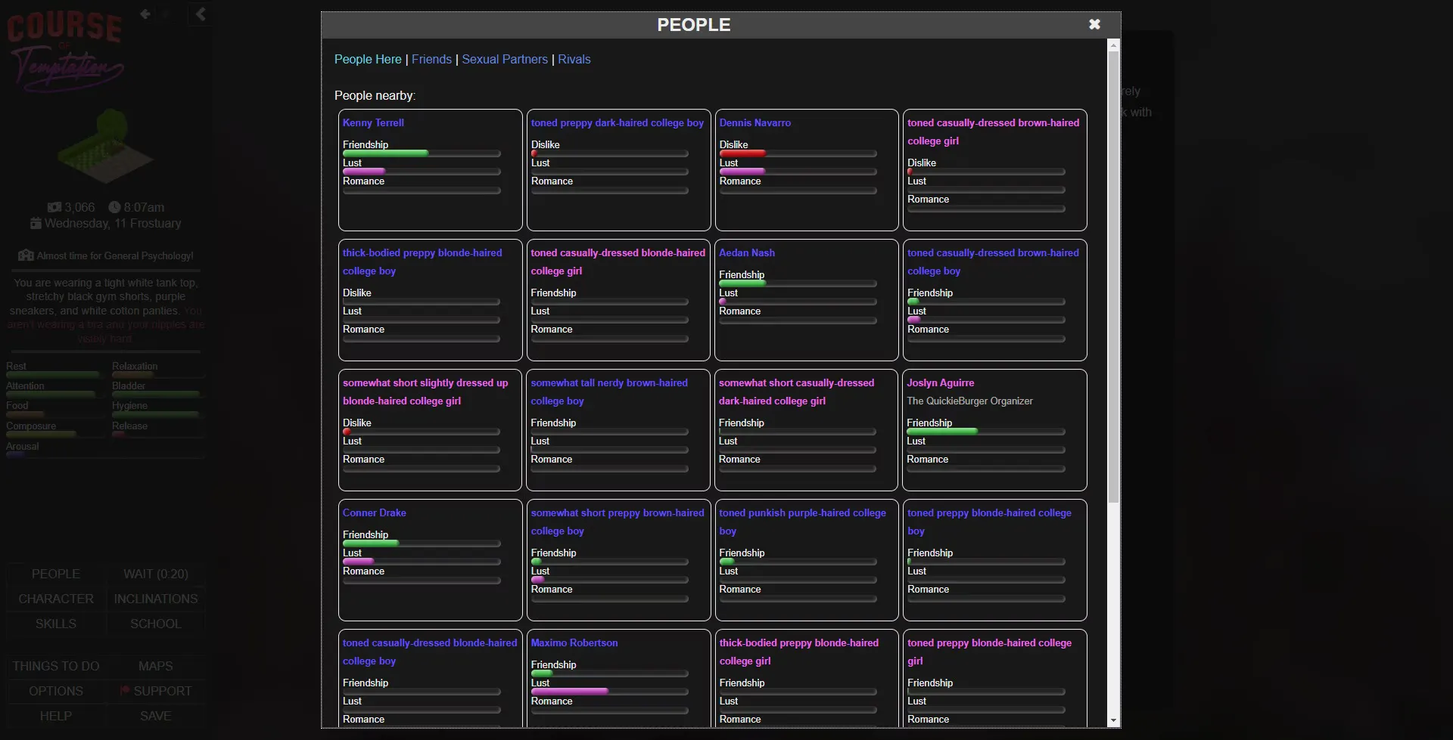Viewport: 1453px width, 740px height.
Task: Open the HELP button
Action: (56, 716)
